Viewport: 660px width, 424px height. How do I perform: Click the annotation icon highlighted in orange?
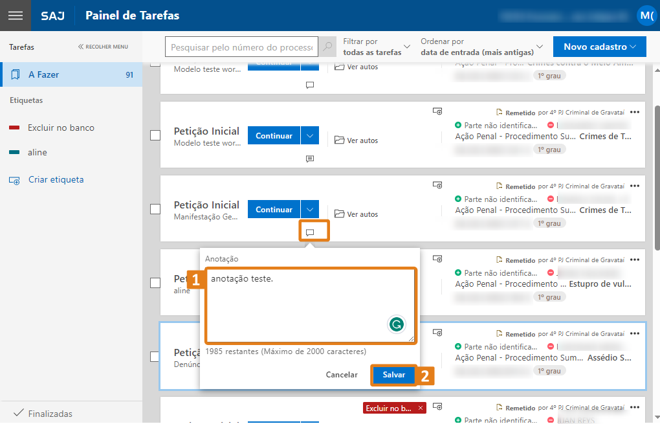tap(310, 232)
